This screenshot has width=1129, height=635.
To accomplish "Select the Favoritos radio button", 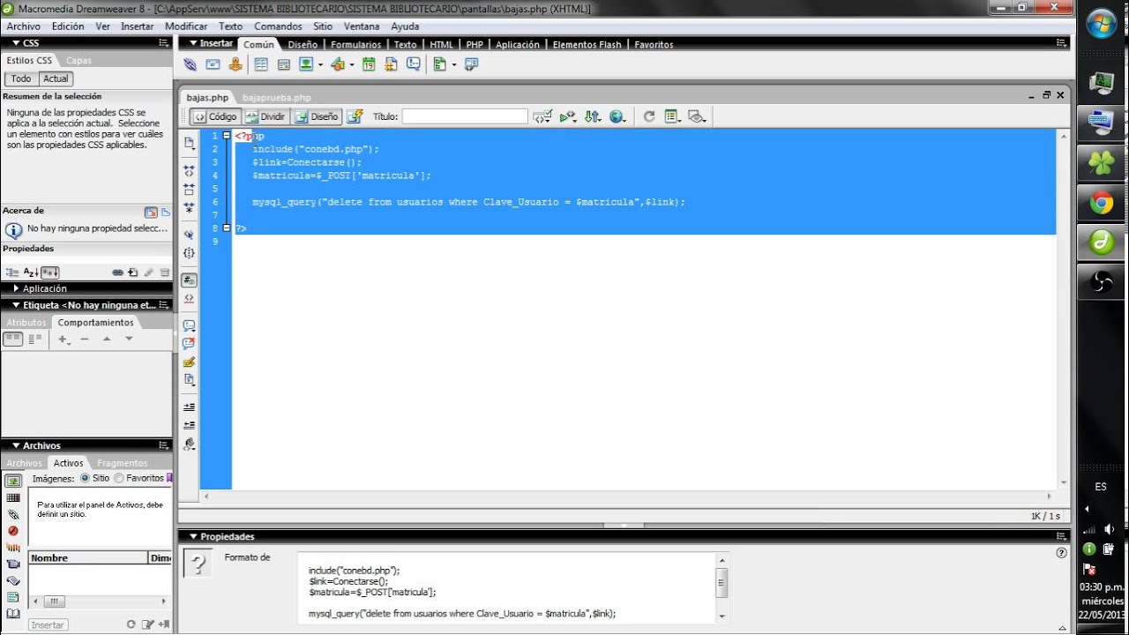I will pos(119,478).
